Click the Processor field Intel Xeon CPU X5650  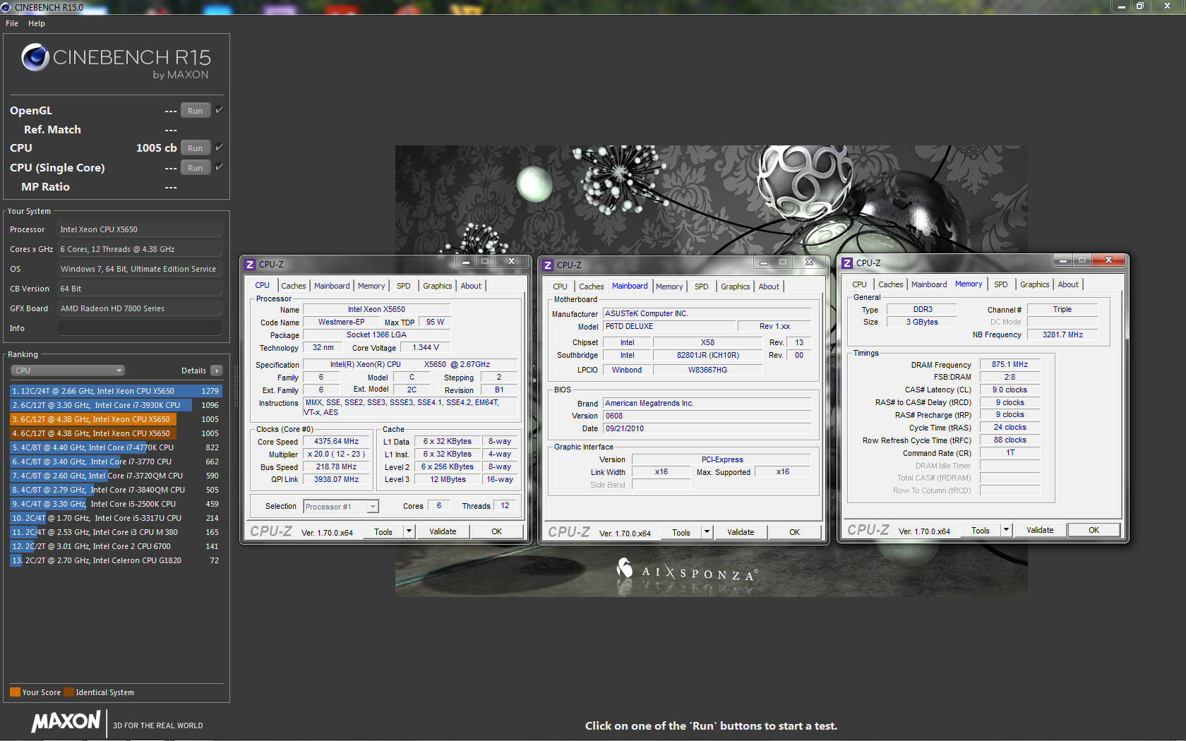(x=140, y=229)
